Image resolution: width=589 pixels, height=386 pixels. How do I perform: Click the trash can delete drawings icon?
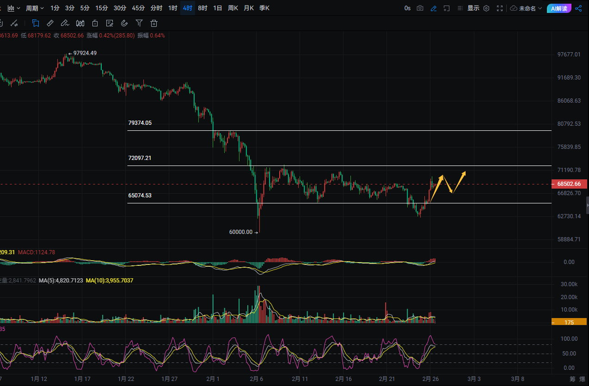[154, 23]
